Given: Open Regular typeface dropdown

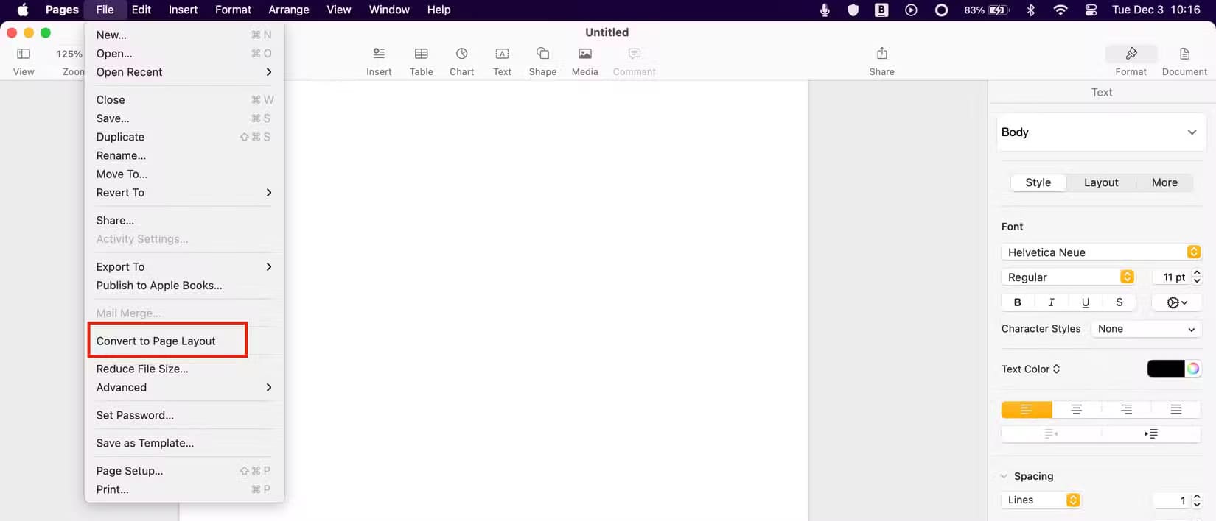Looking at the screenshot, I should tap(1068, 277).
